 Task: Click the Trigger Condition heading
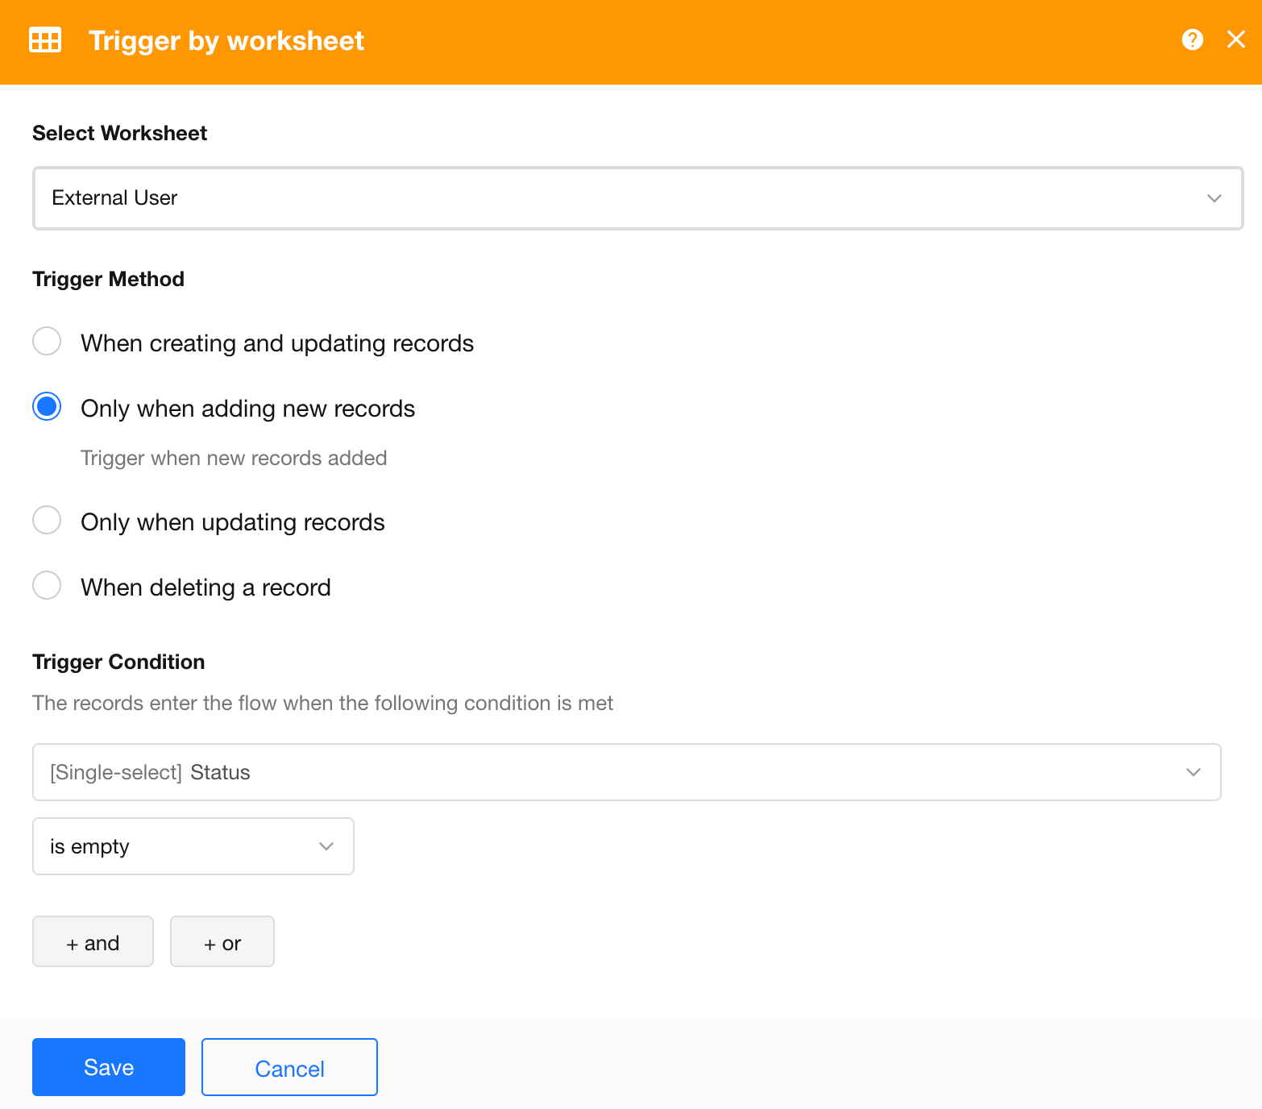[118, 662]
